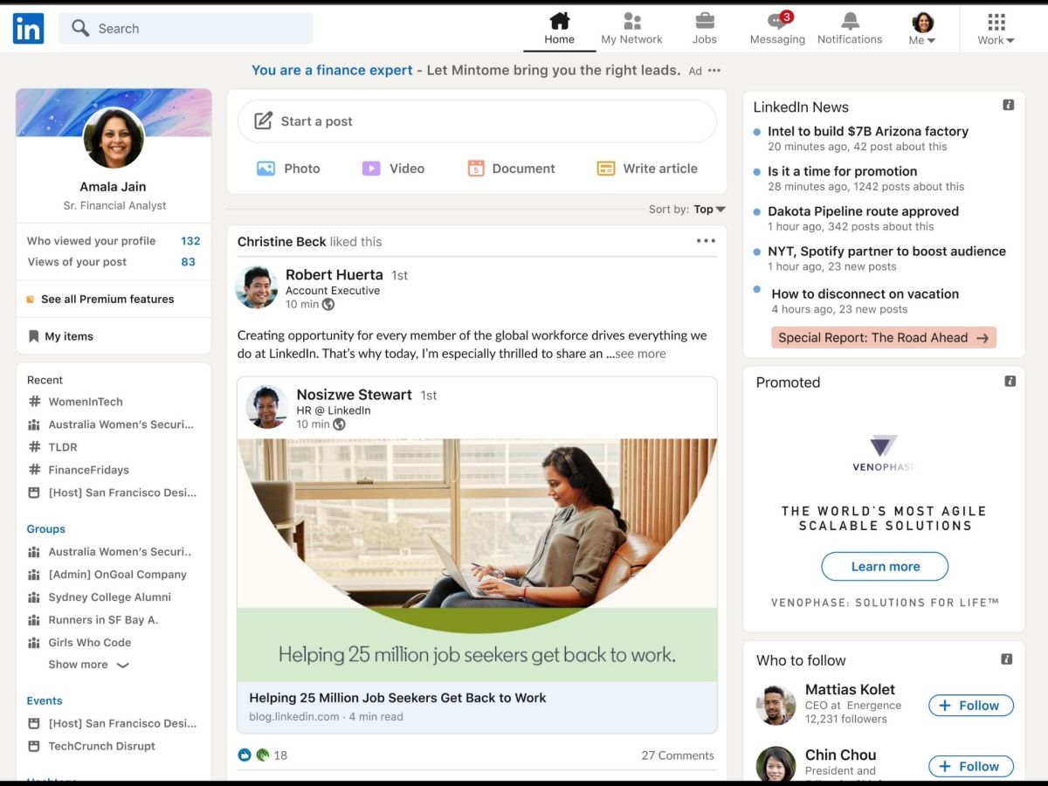Click the Events section heading

tap(45, 700)
